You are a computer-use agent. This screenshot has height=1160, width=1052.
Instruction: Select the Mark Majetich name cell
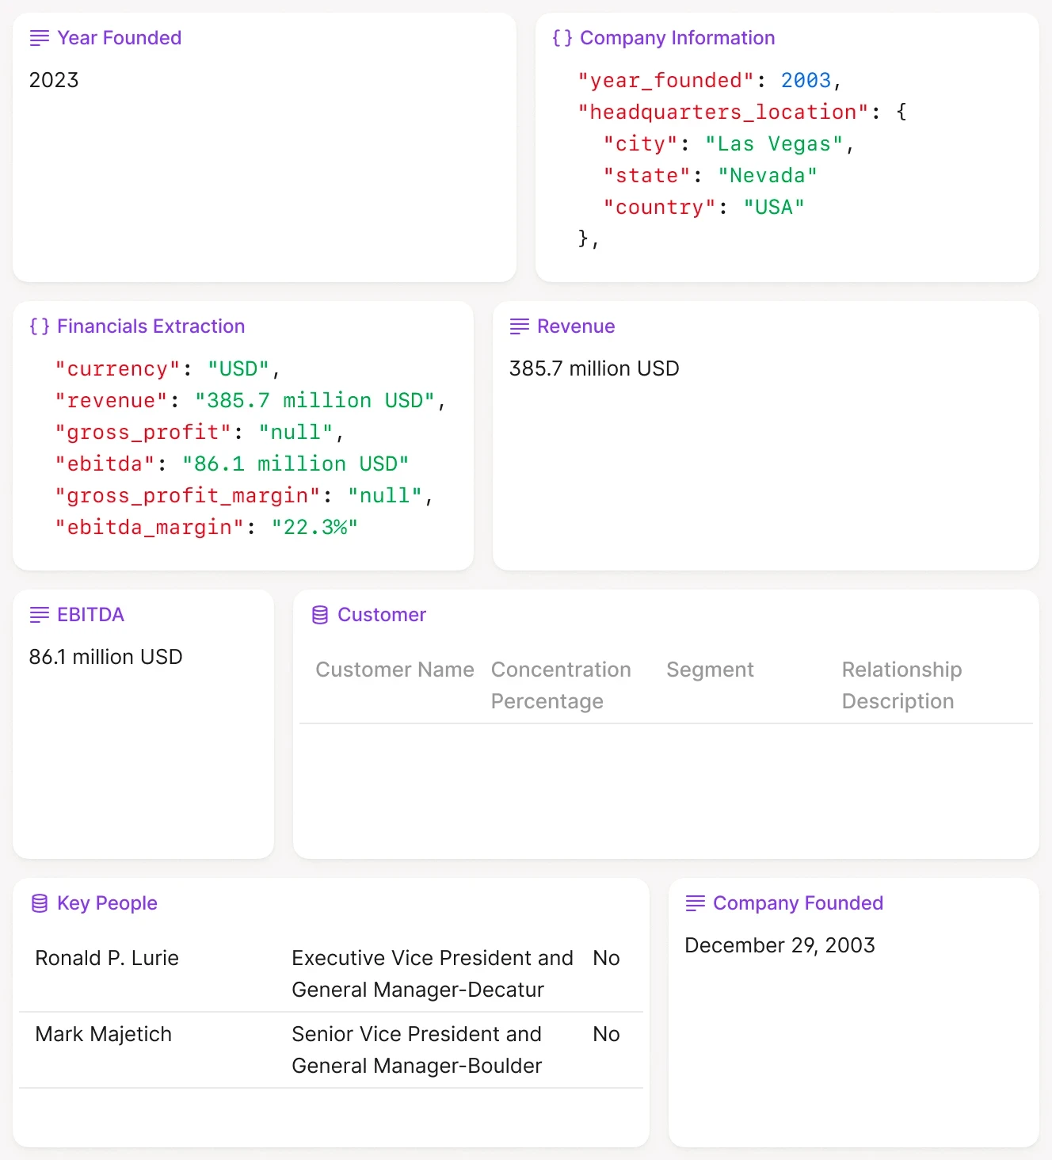103,1034
